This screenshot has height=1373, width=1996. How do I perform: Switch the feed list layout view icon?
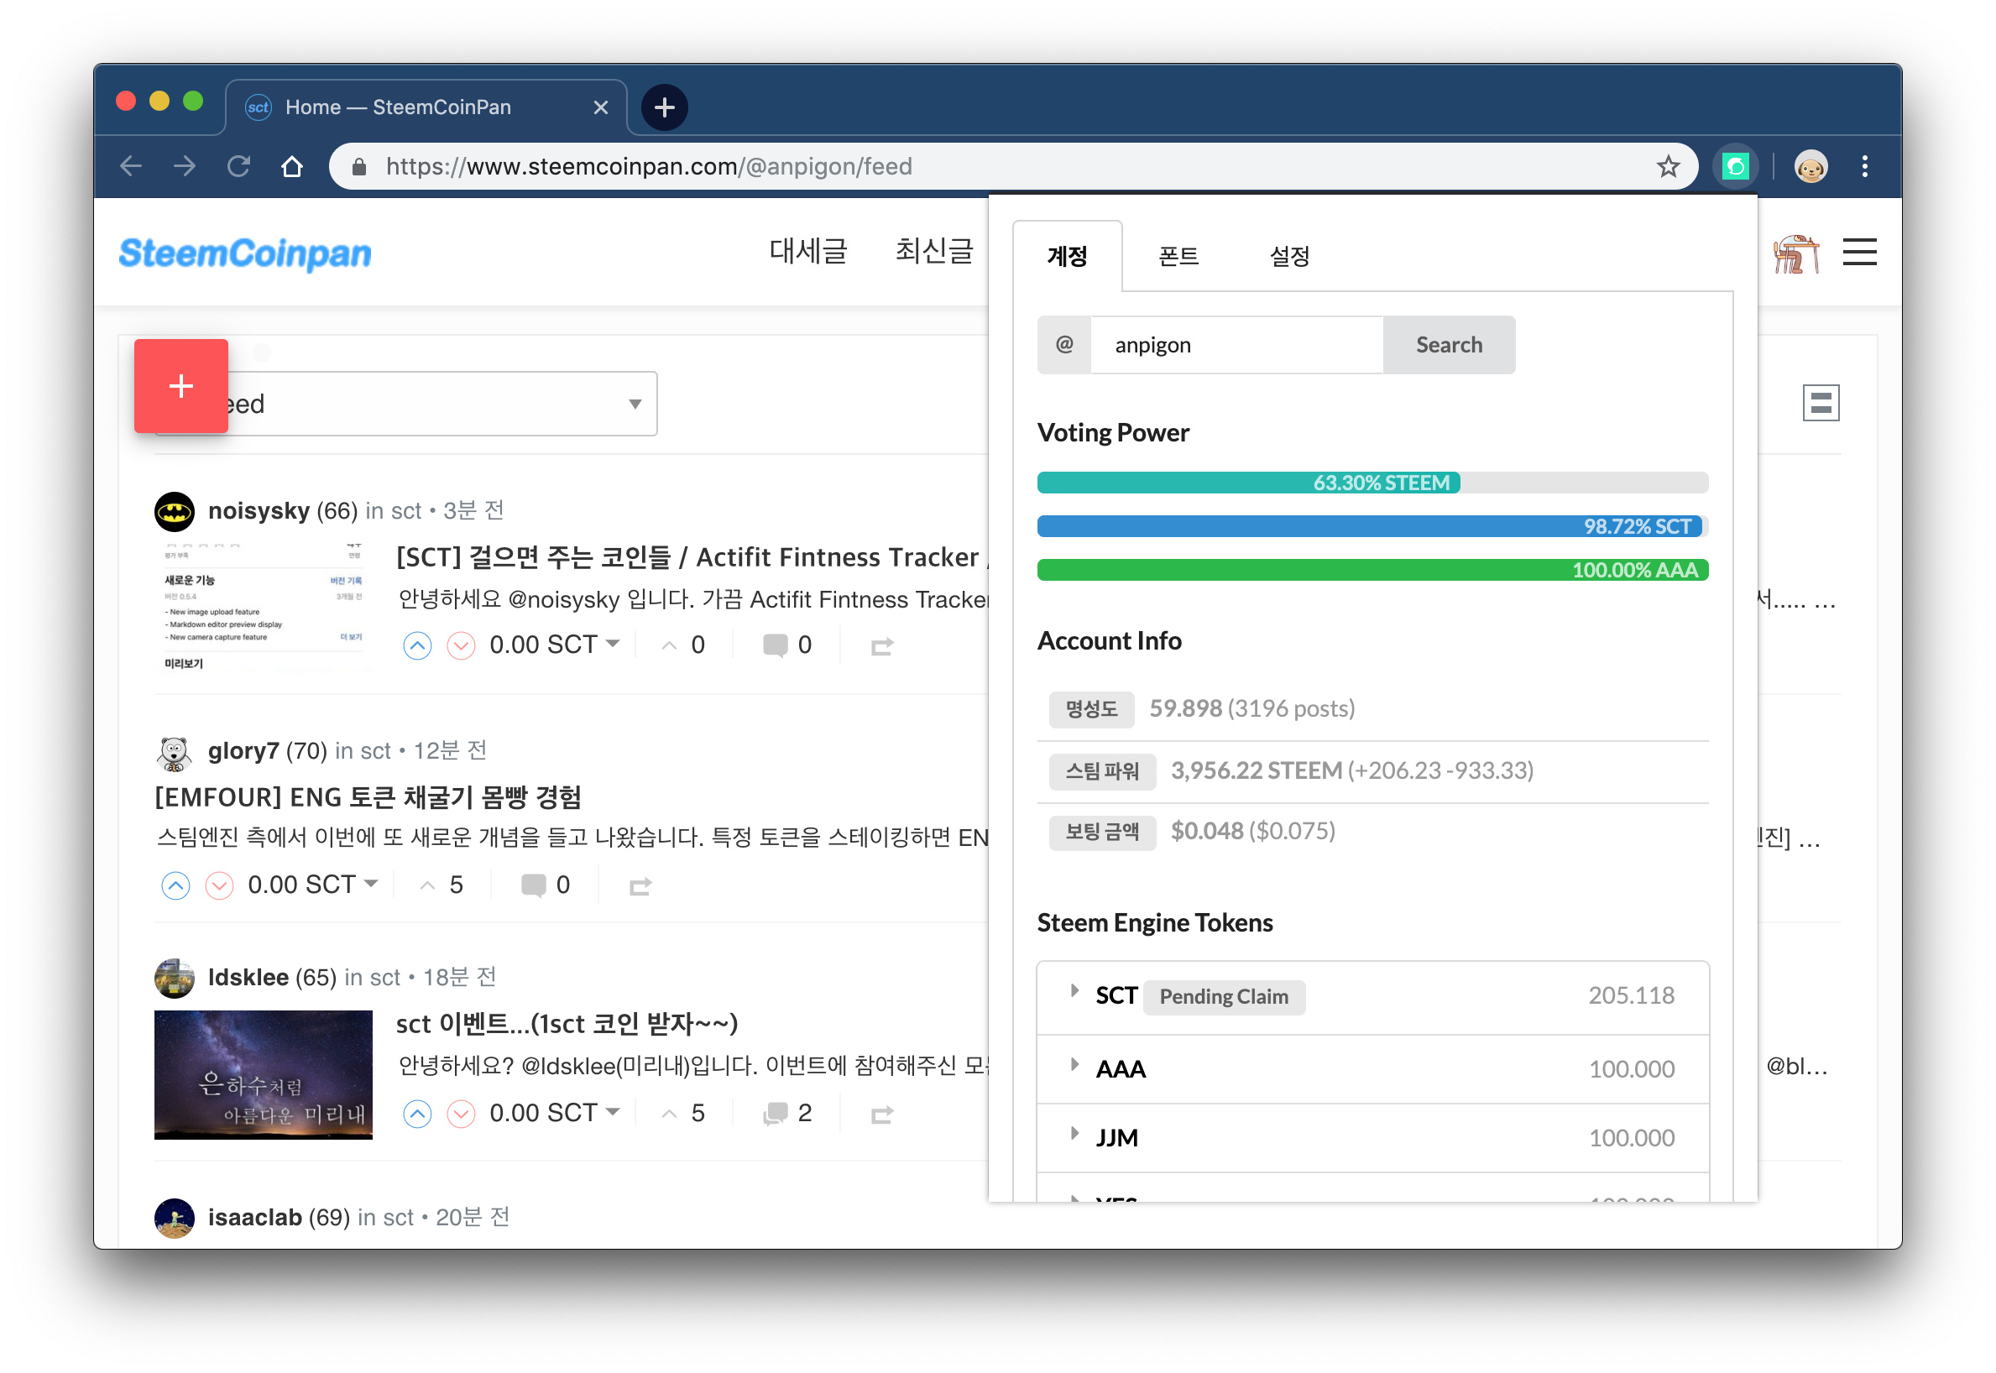(x=1821, y=403)
